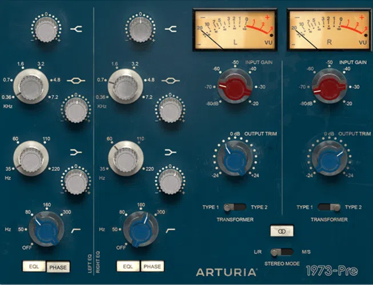373x285 pixels.
Task: Click the right channel high shelf icon
Action: tap(170, 27)
